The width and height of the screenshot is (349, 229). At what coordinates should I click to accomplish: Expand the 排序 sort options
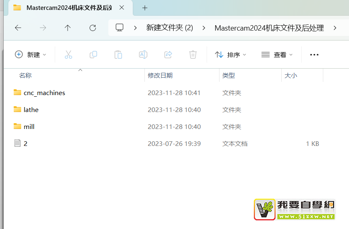pos(230,55)
